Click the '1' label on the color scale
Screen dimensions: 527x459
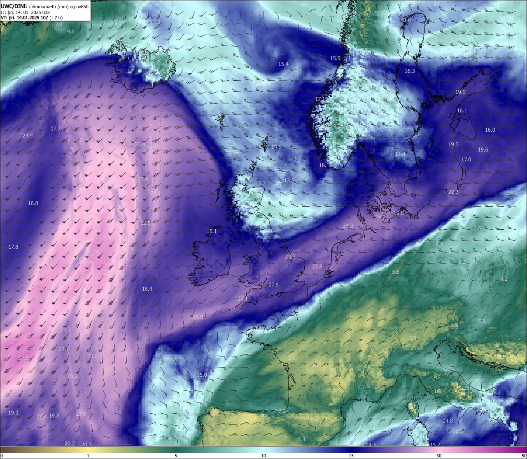coord(88,456)
